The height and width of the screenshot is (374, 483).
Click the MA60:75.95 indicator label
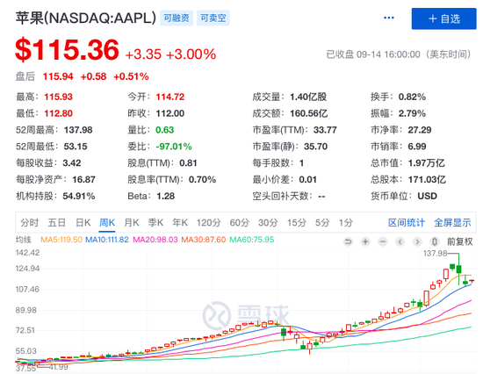tap(252, 240)
